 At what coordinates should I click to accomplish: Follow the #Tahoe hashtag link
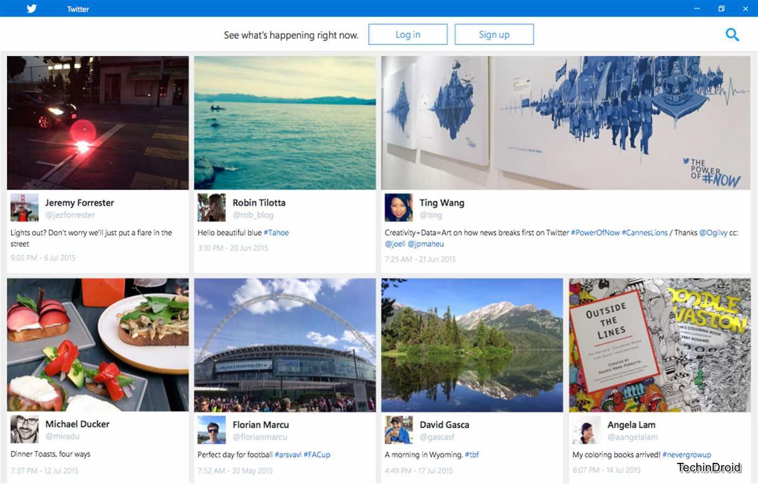point(276,233)
